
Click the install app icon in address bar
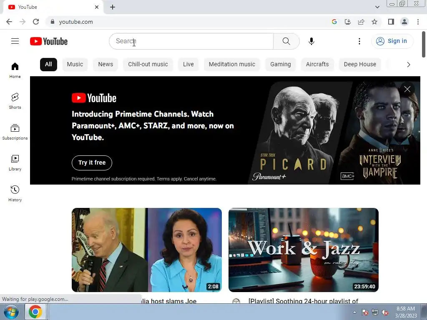click(x=348, y=22)
